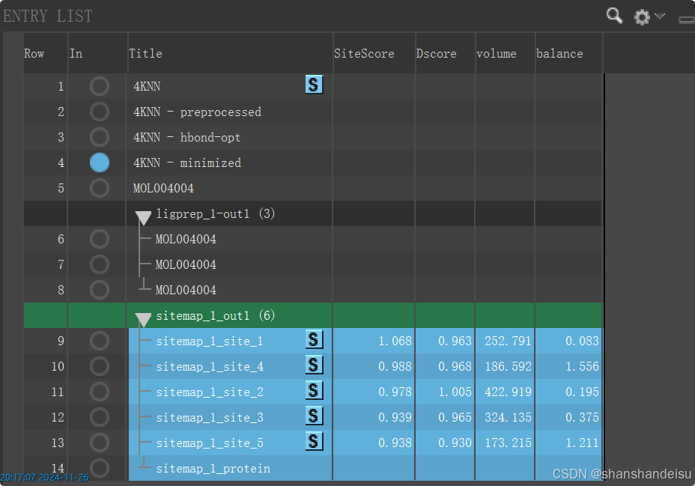Viewport: 695px width, 486px height.
Task: Toggle workspace inclusion of 4KNN - minimized
Action: (100, 162)
